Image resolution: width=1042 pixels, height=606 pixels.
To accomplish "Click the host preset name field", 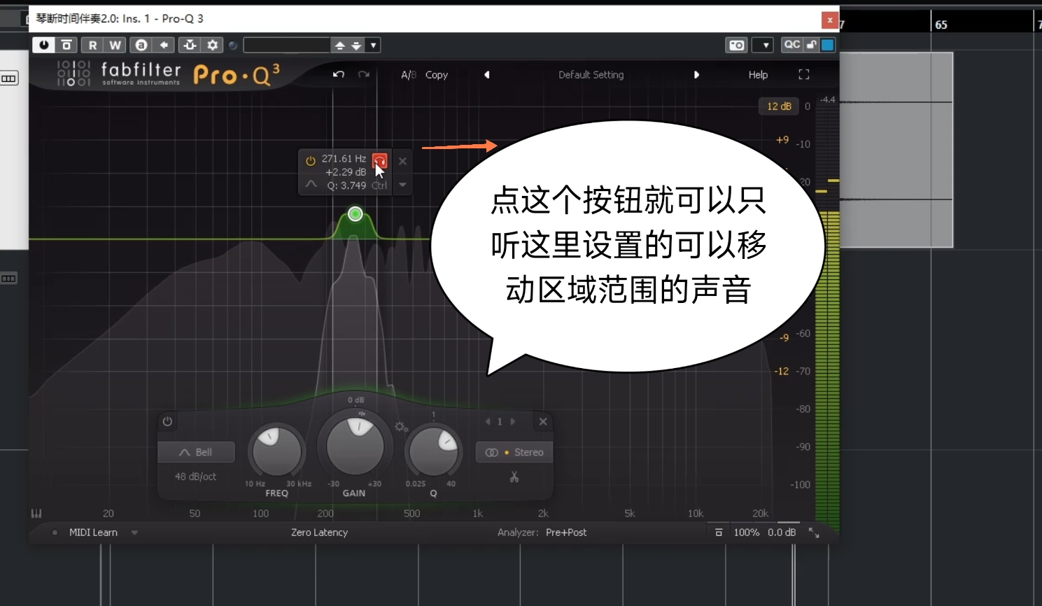I will 286,45.
